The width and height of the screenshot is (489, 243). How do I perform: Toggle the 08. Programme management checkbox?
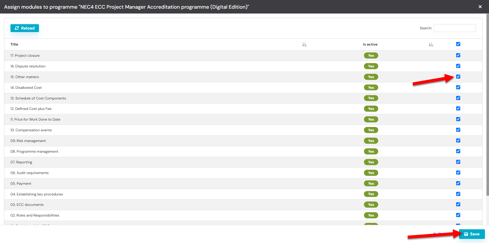pos(458,151)
